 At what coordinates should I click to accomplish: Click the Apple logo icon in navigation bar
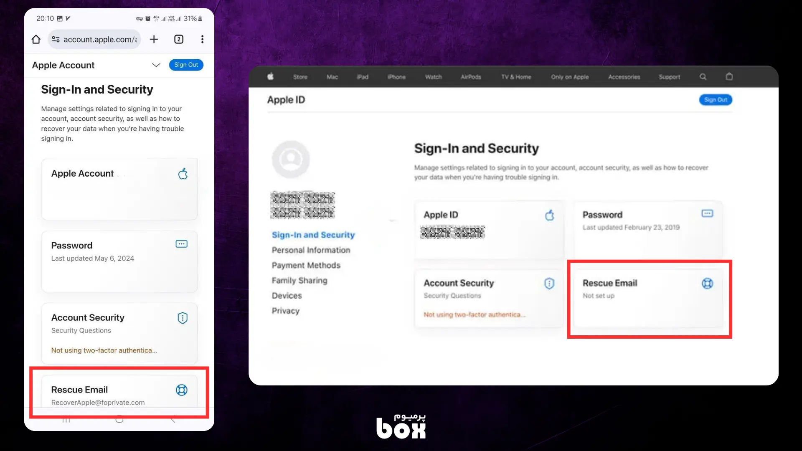click(270, 76)
